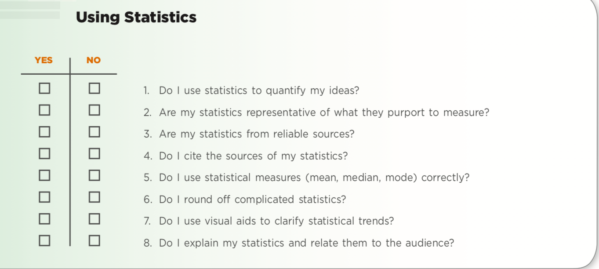Click the orange YES column header
Viewport: 599px width, 269px height.
44,60
